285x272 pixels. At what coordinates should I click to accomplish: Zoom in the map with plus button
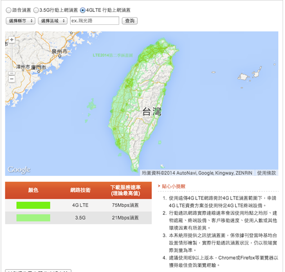point(11,39)
